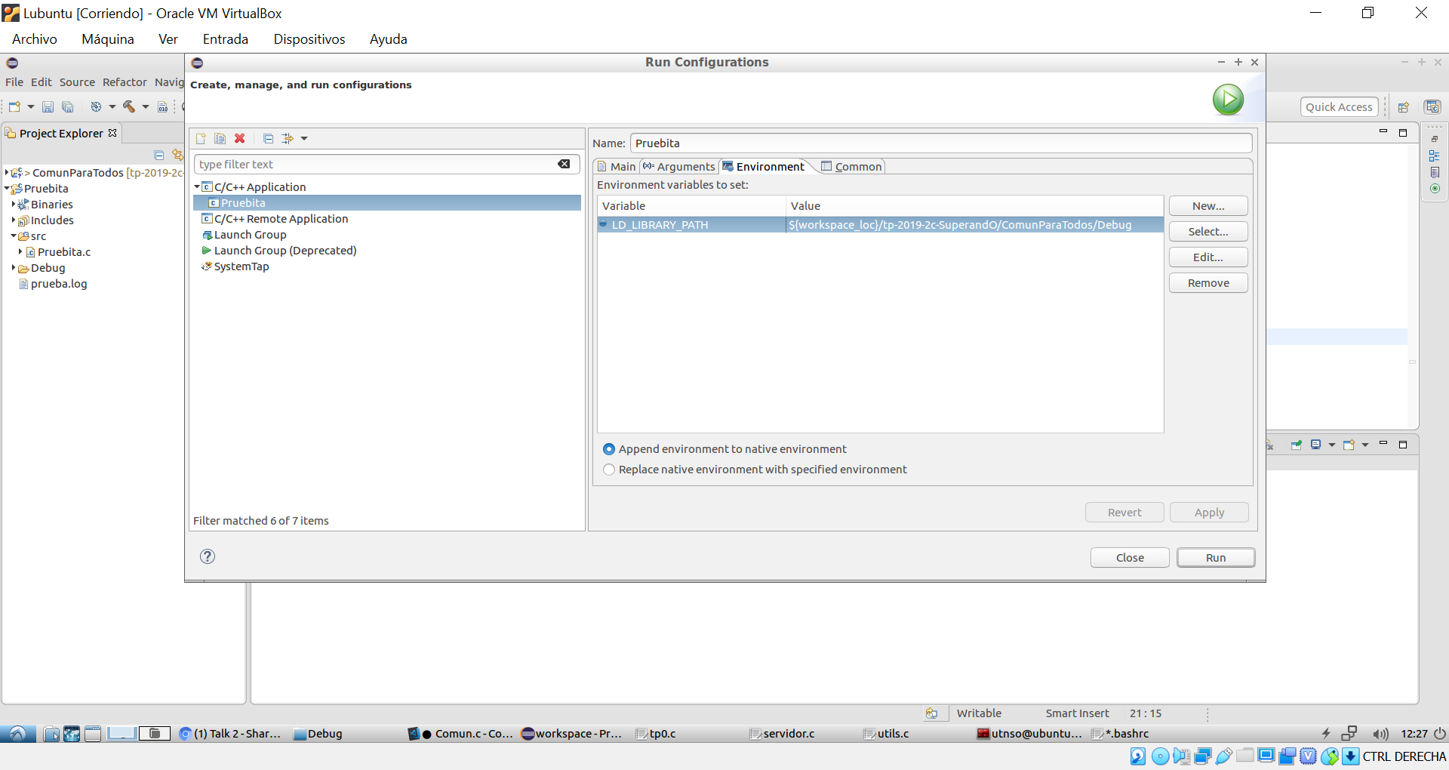Open the Dispositivos menu

pos(309,38)
